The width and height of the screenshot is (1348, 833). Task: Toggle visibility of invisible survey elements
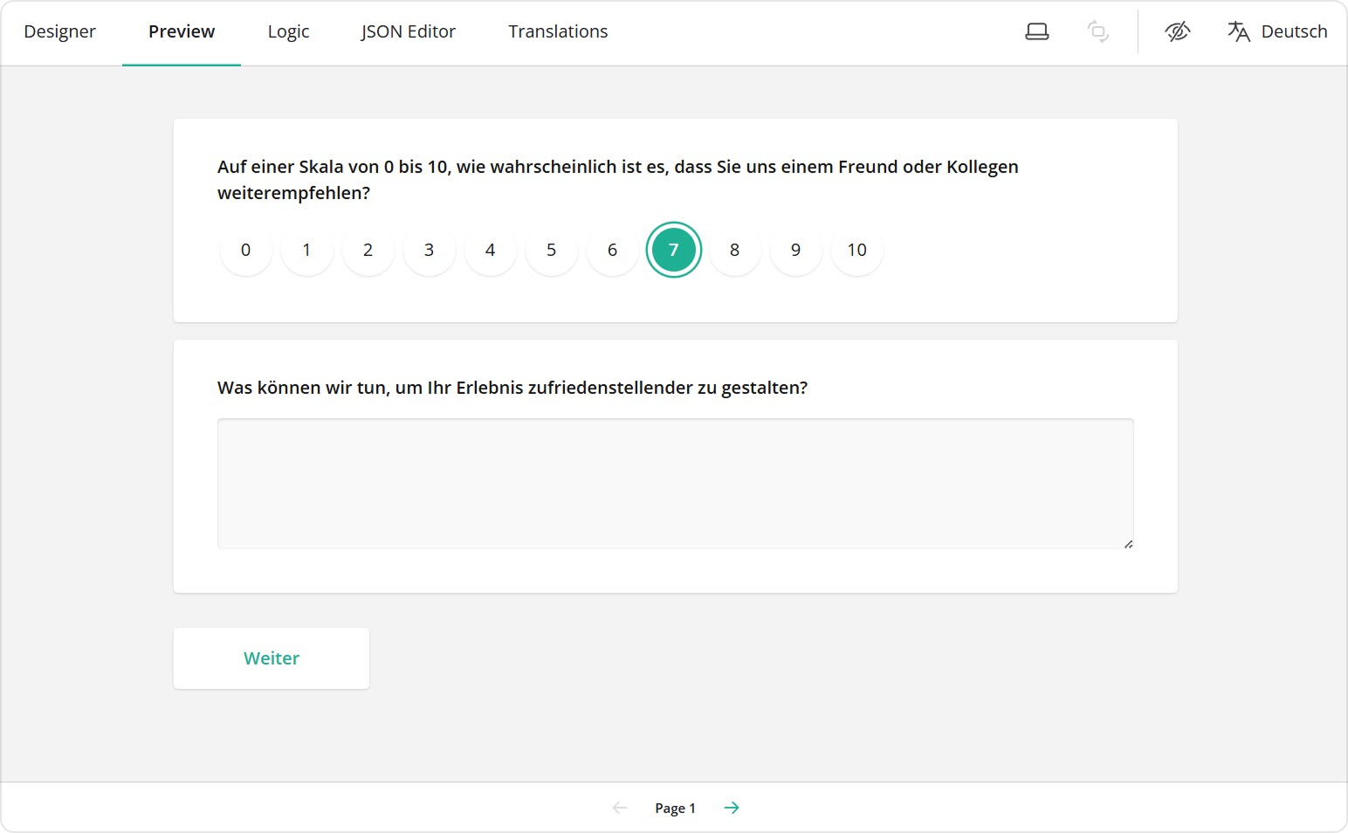click(x=1177, y=31)
